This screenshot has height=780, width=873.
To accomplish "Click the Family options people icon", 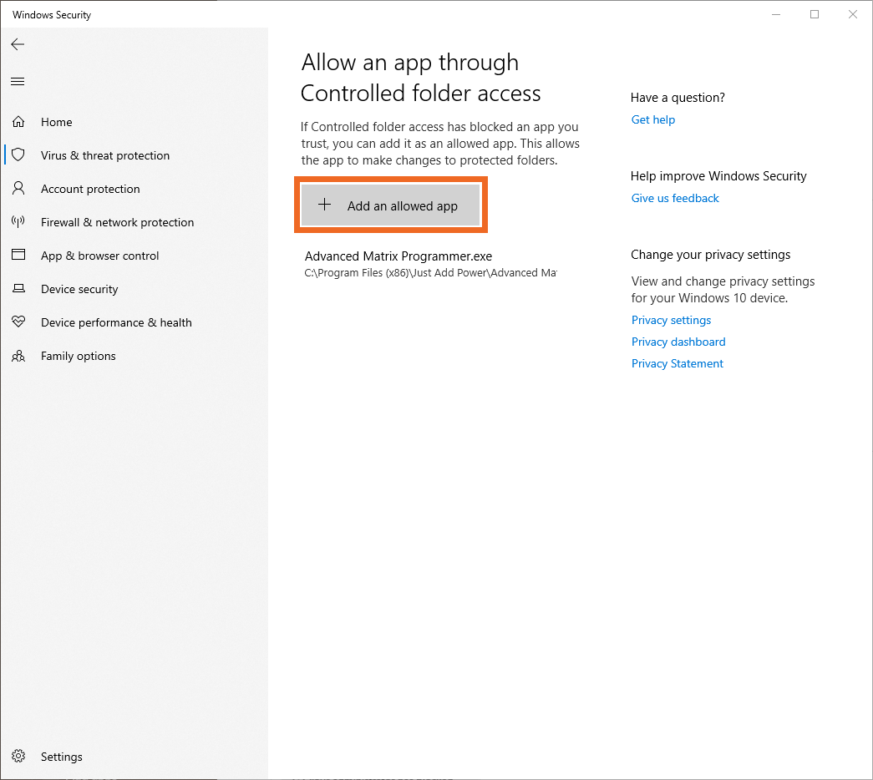I will click(x=18, y=356).
